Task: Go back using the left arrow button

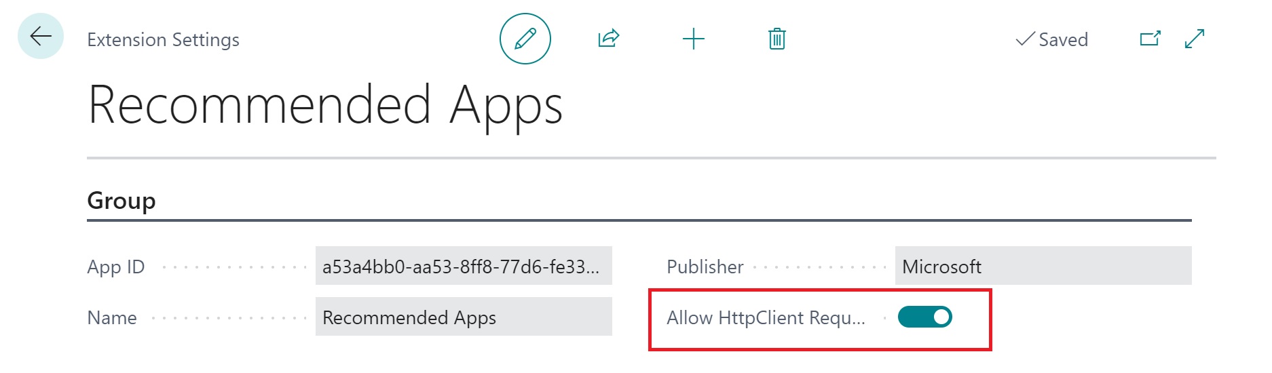Action: click(x=41, y=36)
